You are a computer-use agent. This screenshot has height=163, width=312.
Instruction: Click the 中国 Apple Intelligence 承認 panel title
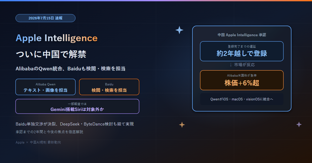(x=242, y=35)
